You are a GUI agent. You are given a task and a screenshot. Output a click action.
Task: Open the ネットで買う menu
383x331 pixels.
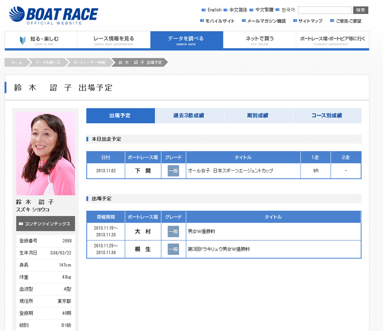259,40
